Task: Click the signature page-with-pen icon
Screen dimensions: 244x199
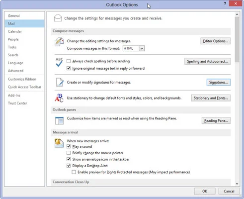Action: point(60,82)
